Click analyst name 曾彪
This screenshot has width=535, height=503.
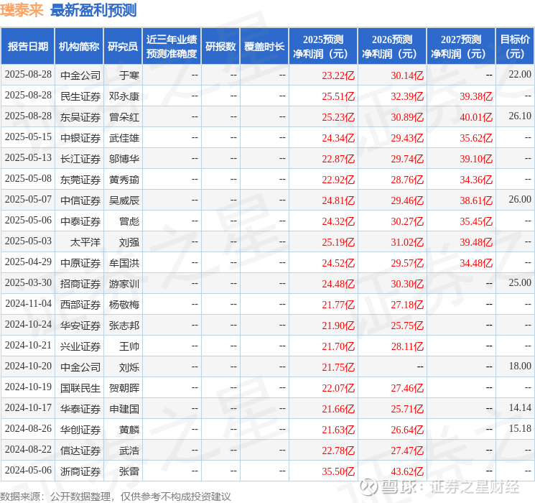pyautogui.click(x=129, y=221)
